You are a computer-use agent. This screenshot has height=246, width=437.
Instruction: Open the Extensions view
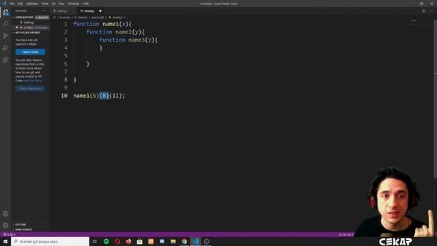[x=5, y=60]
